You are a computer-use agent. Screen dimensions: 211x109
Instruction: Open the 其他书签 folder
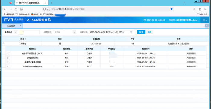(x=202, y=14)
